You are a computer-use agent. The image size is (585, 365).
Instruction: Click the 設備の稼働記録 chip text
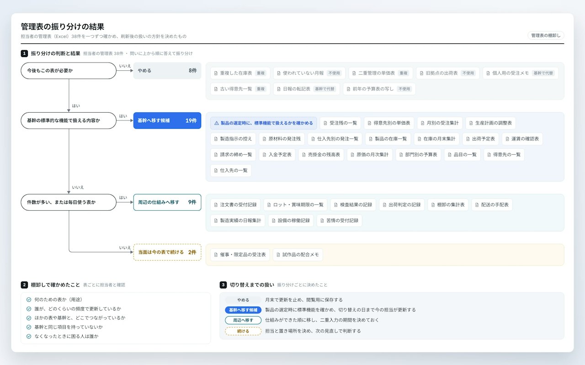294,220
